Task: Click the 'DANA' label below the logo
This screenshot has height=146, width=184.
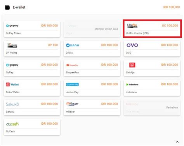Action: (69, 53)
